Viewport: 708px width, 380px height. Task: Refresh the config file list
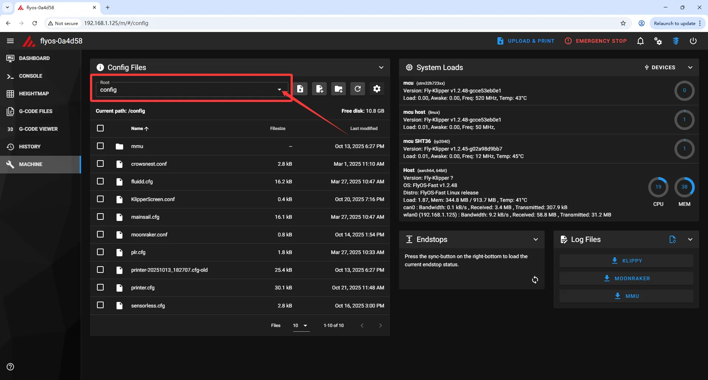coord(358,89)
